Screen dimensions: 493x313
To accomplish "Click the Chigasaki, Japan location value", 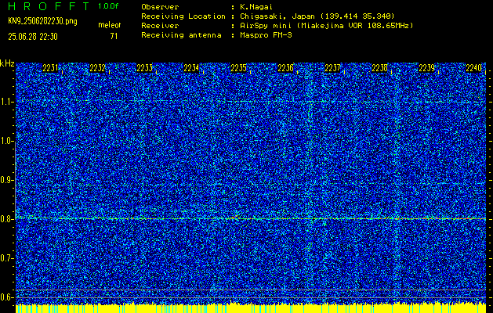I will coord(317,16).
